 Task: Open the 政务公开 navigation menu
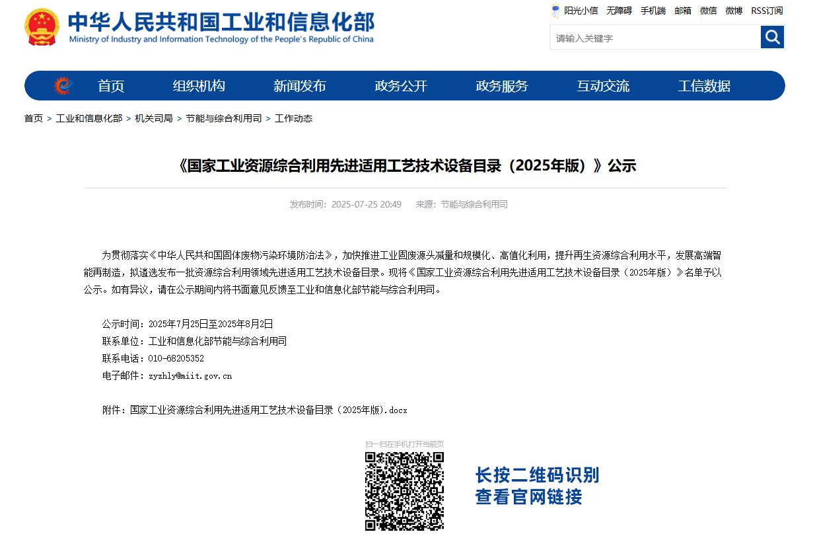coord(401,86)
